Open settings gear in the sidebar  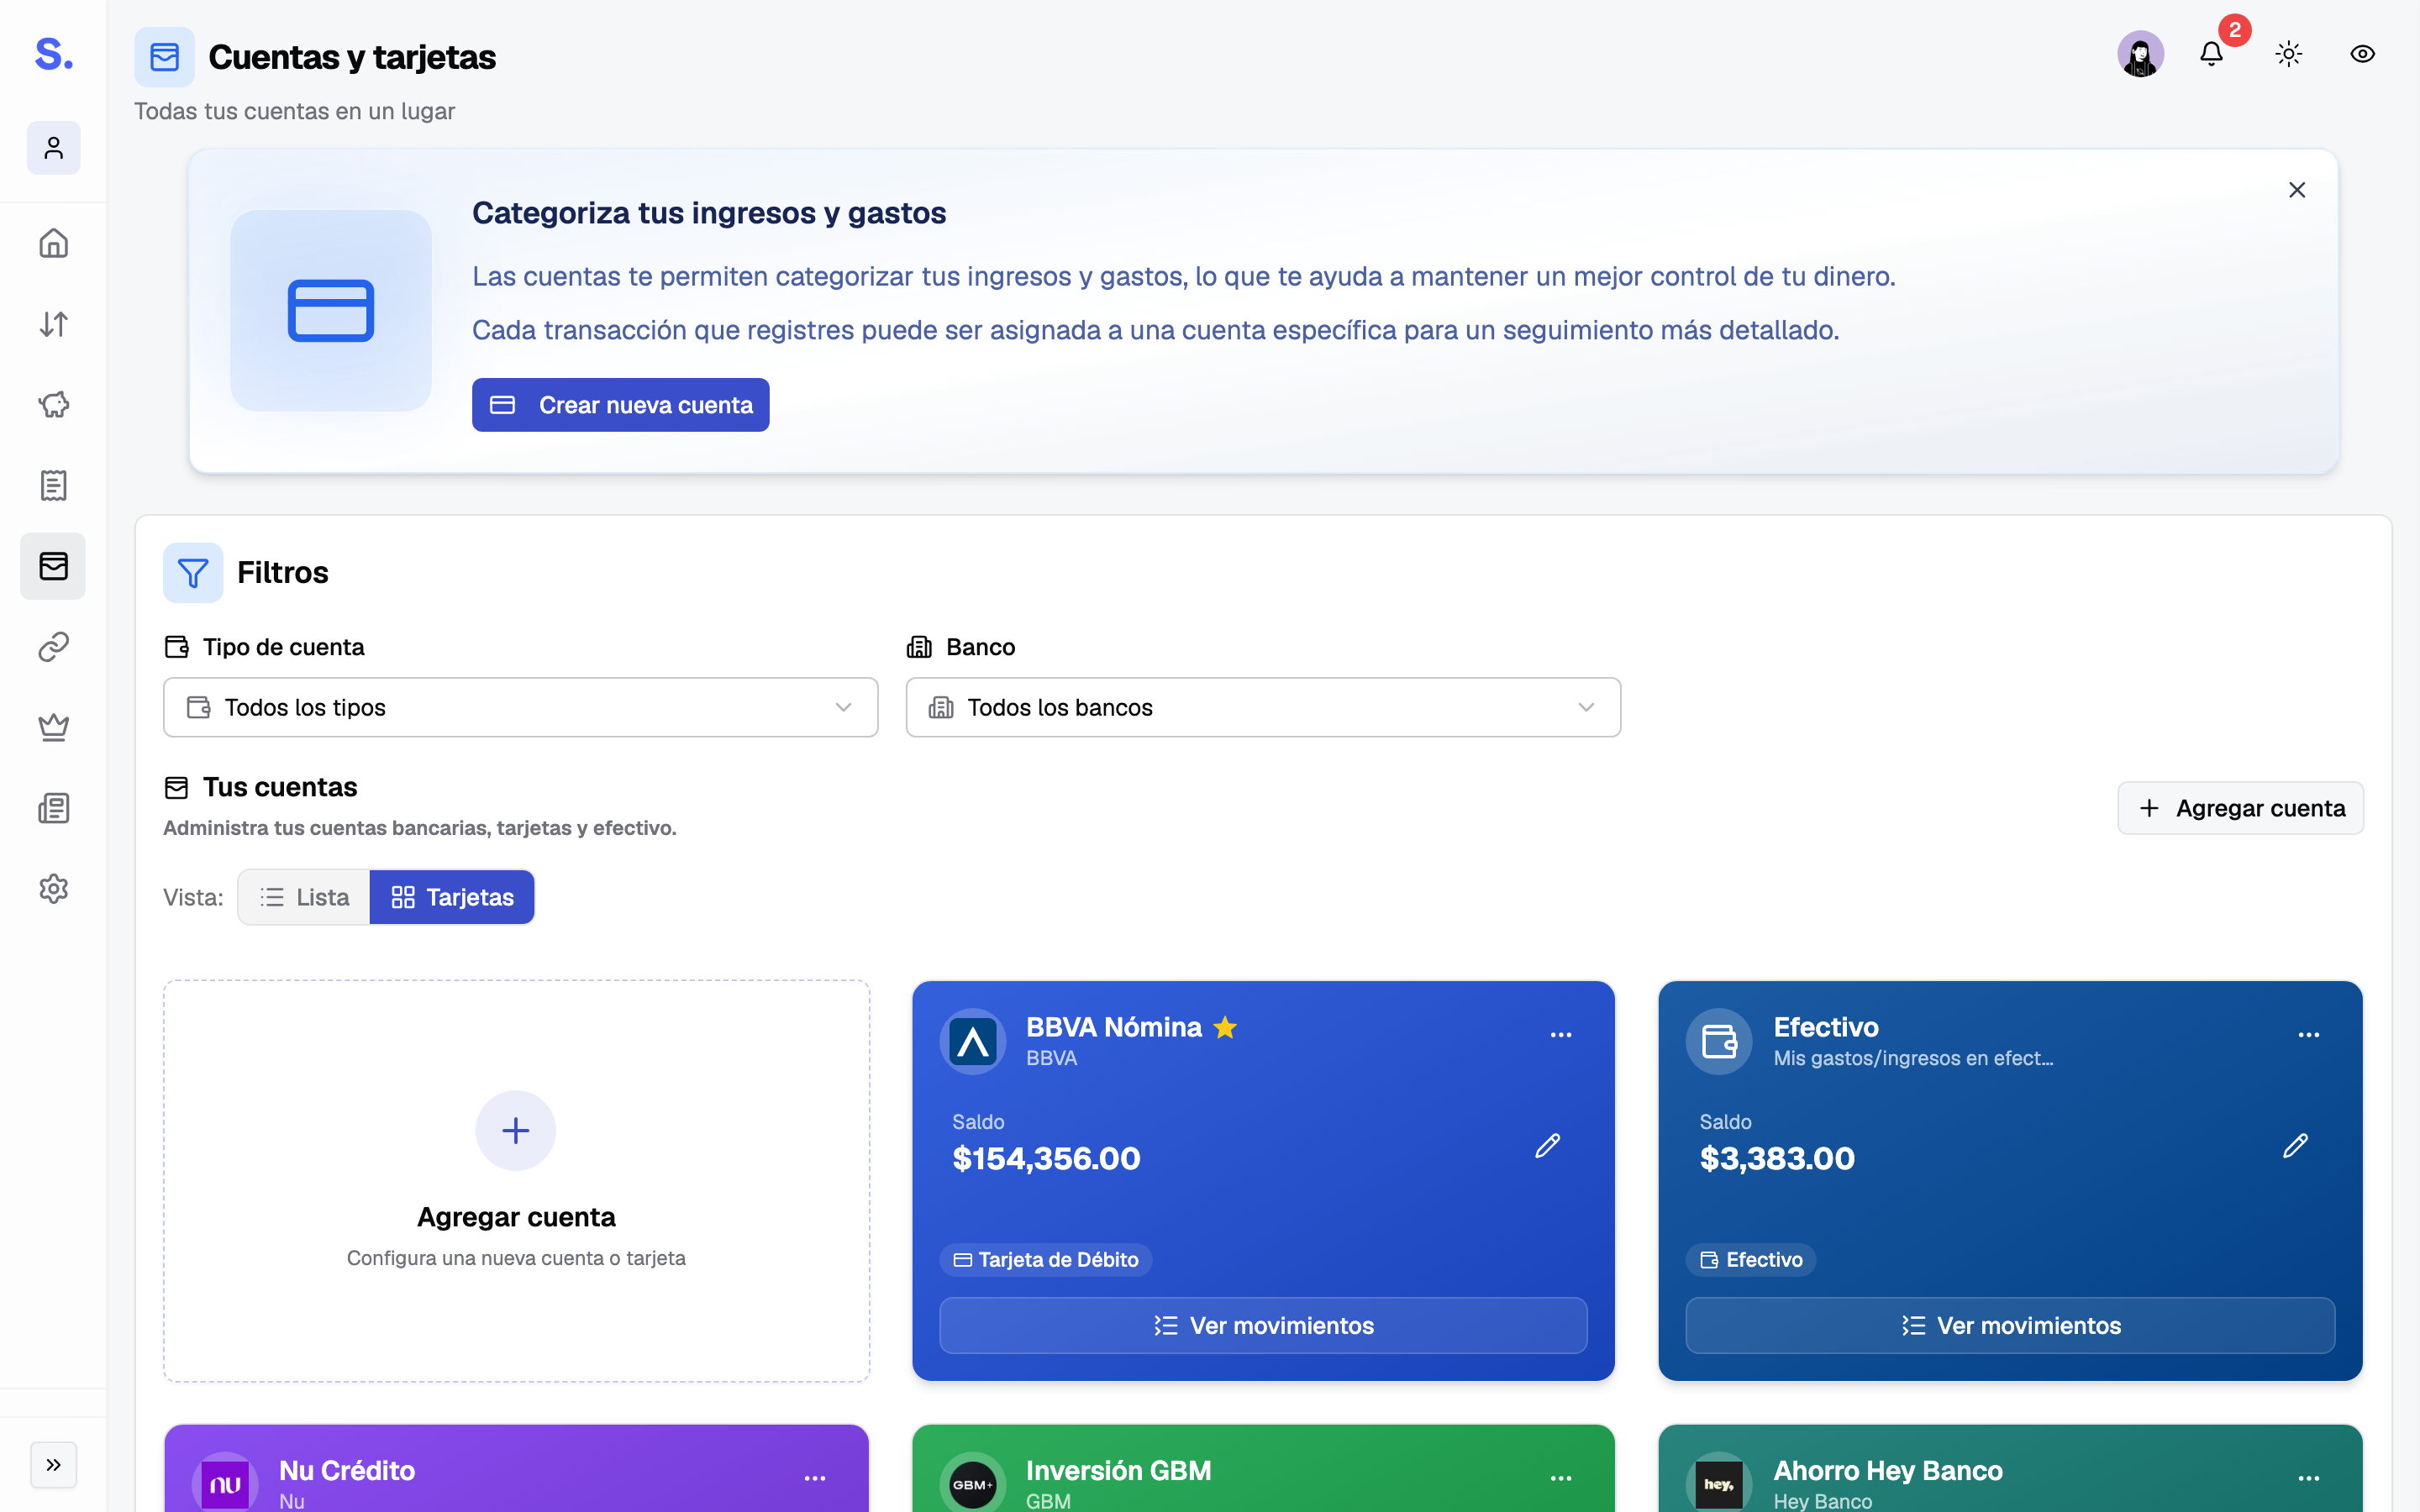(54, 888)
